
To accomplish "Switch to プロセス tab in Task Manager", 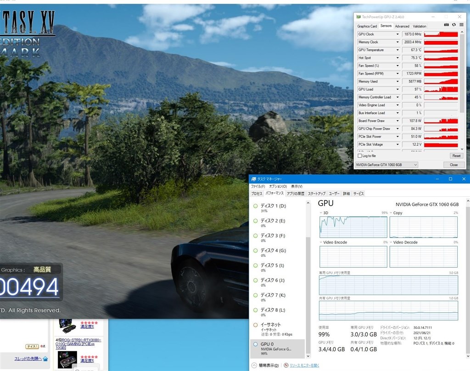I will 257,194.
